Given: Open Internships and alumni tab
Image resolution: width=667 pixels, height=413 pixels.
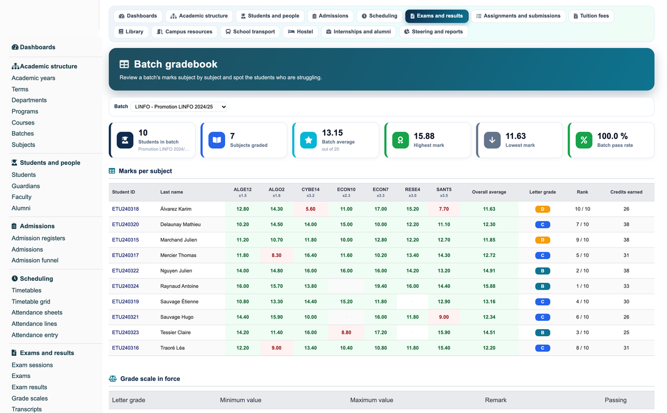Looking at the screenshot, I should pyautogui.click(x=359, y=32).
